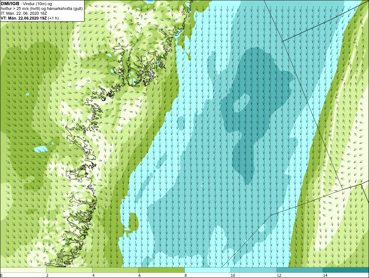
Task: Click the legend scale label '8'
Action: point(186,275)
